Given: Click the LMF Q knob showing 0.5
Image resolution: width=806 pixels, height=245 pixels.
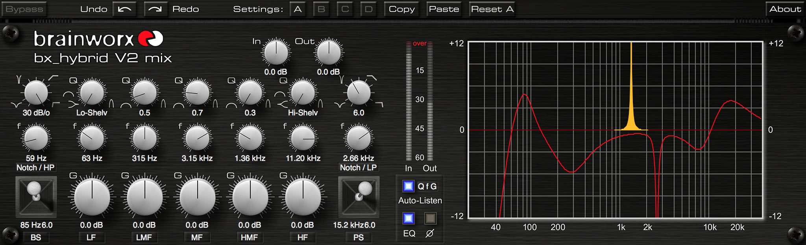Looking at the screenshot, I should pos(144,93).
